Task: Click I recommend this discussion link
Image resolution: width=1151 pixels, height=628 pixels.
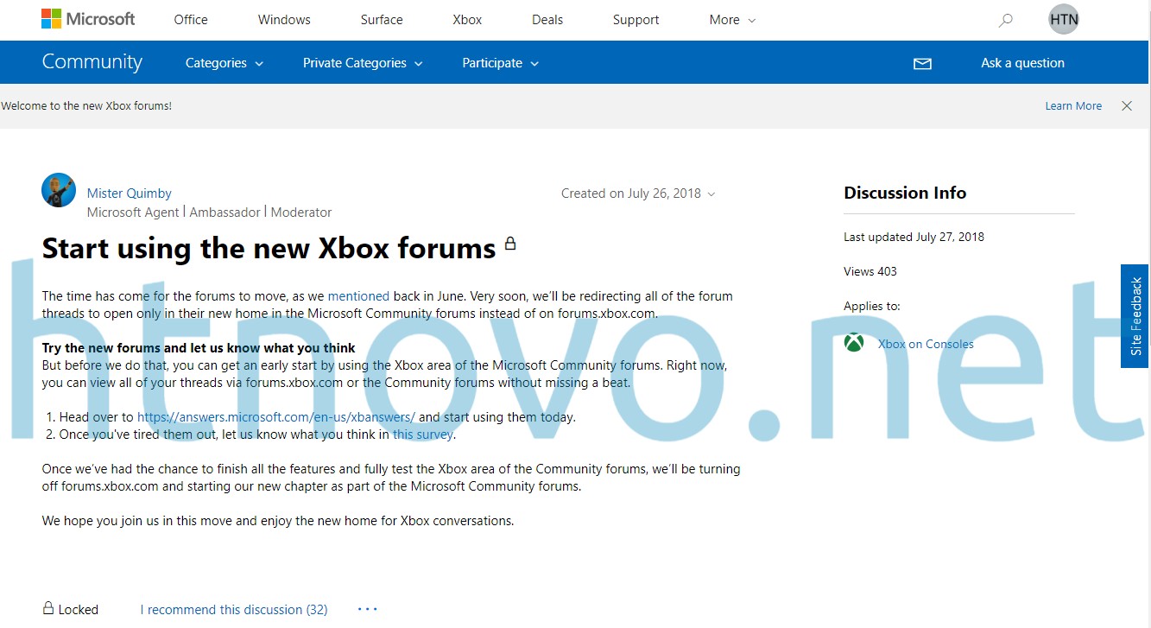Action: pyautogui.click(x=234, y=609)
